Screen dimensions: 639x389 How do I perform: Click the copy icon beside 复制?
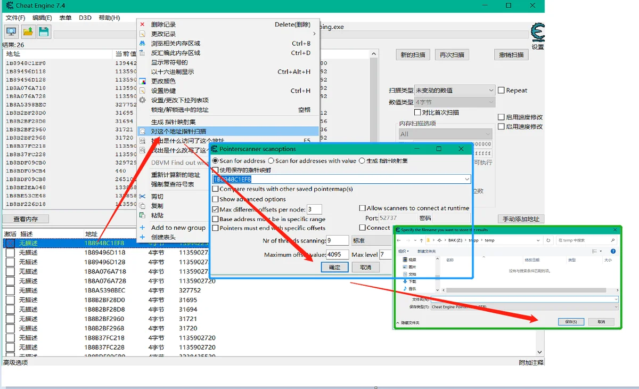[142, 206]
